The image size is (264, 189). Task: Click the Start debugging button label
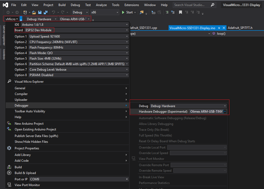[130, 12]
